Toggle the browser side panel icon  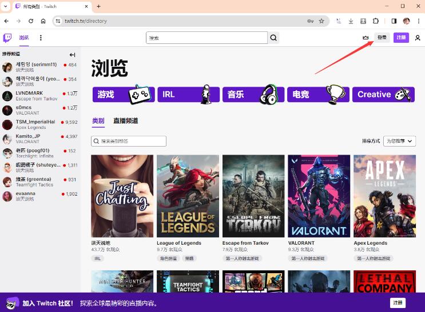point(394,21)
